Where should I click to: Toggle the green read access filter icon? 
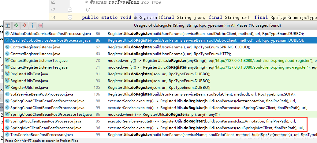coord(16,25)
